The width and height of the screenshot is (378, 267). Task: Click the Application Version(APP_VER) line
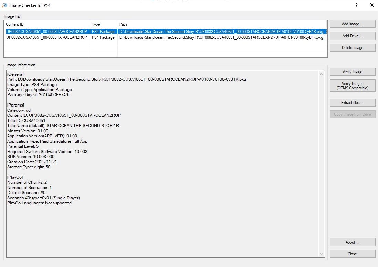point(42,136)
